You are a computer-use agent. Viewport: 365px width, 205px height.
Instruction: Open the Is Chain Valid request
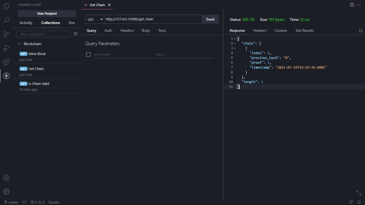47,86
